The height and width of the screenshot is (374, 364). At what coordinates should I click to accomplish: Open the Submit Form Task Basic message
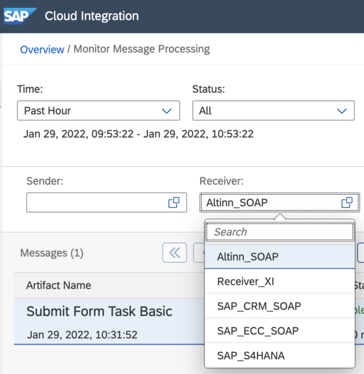point(100,311)
